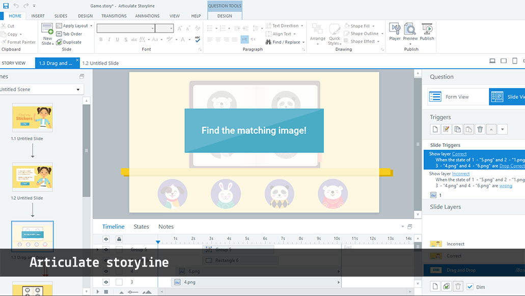Delete the selected trigger with trash icon

pos(480,129)
